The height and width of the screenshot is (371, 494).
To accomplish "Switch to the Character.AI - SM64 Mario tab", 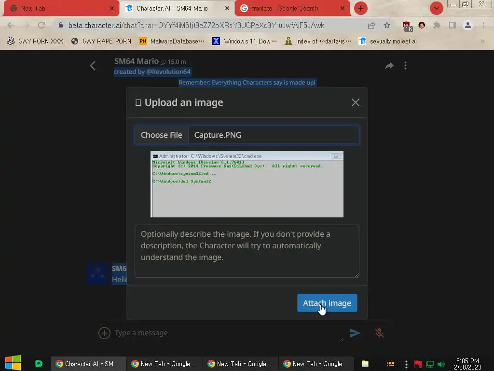I will coord(177,9).
